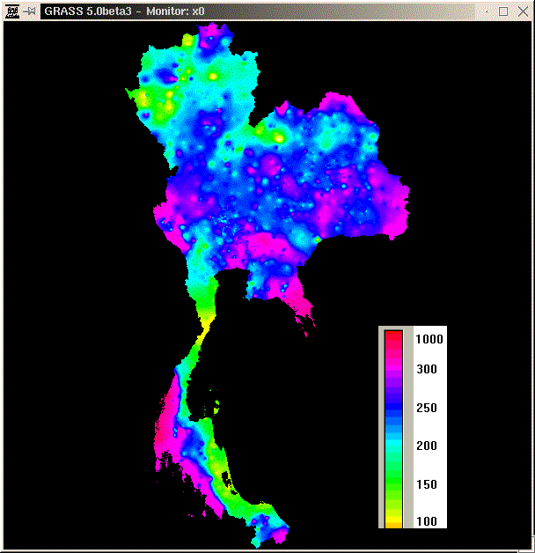Close the GRASS monitor x0 window
The width and height of the screenshot is (535, 553).
(x=522, y=11)
